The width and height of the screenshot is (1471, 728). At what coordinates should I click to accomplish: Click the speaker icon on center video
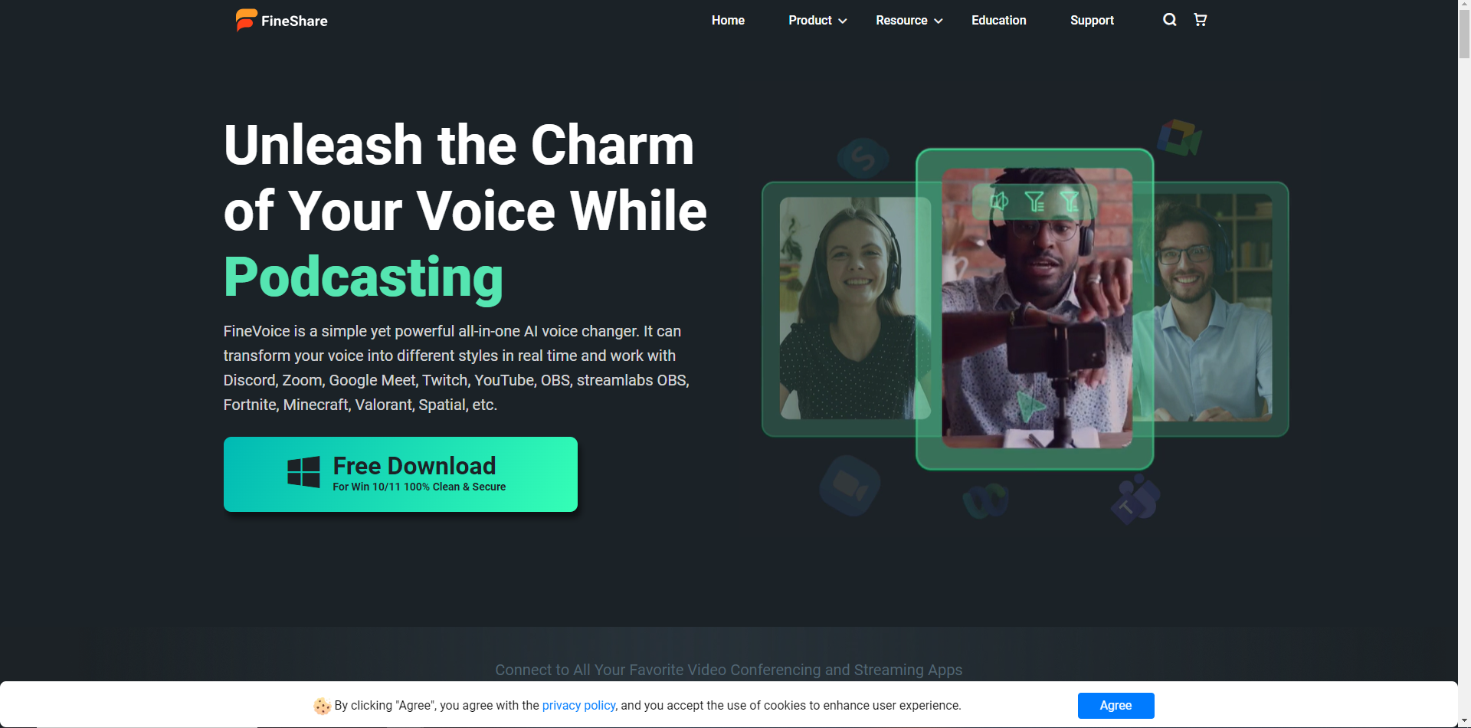999,202
